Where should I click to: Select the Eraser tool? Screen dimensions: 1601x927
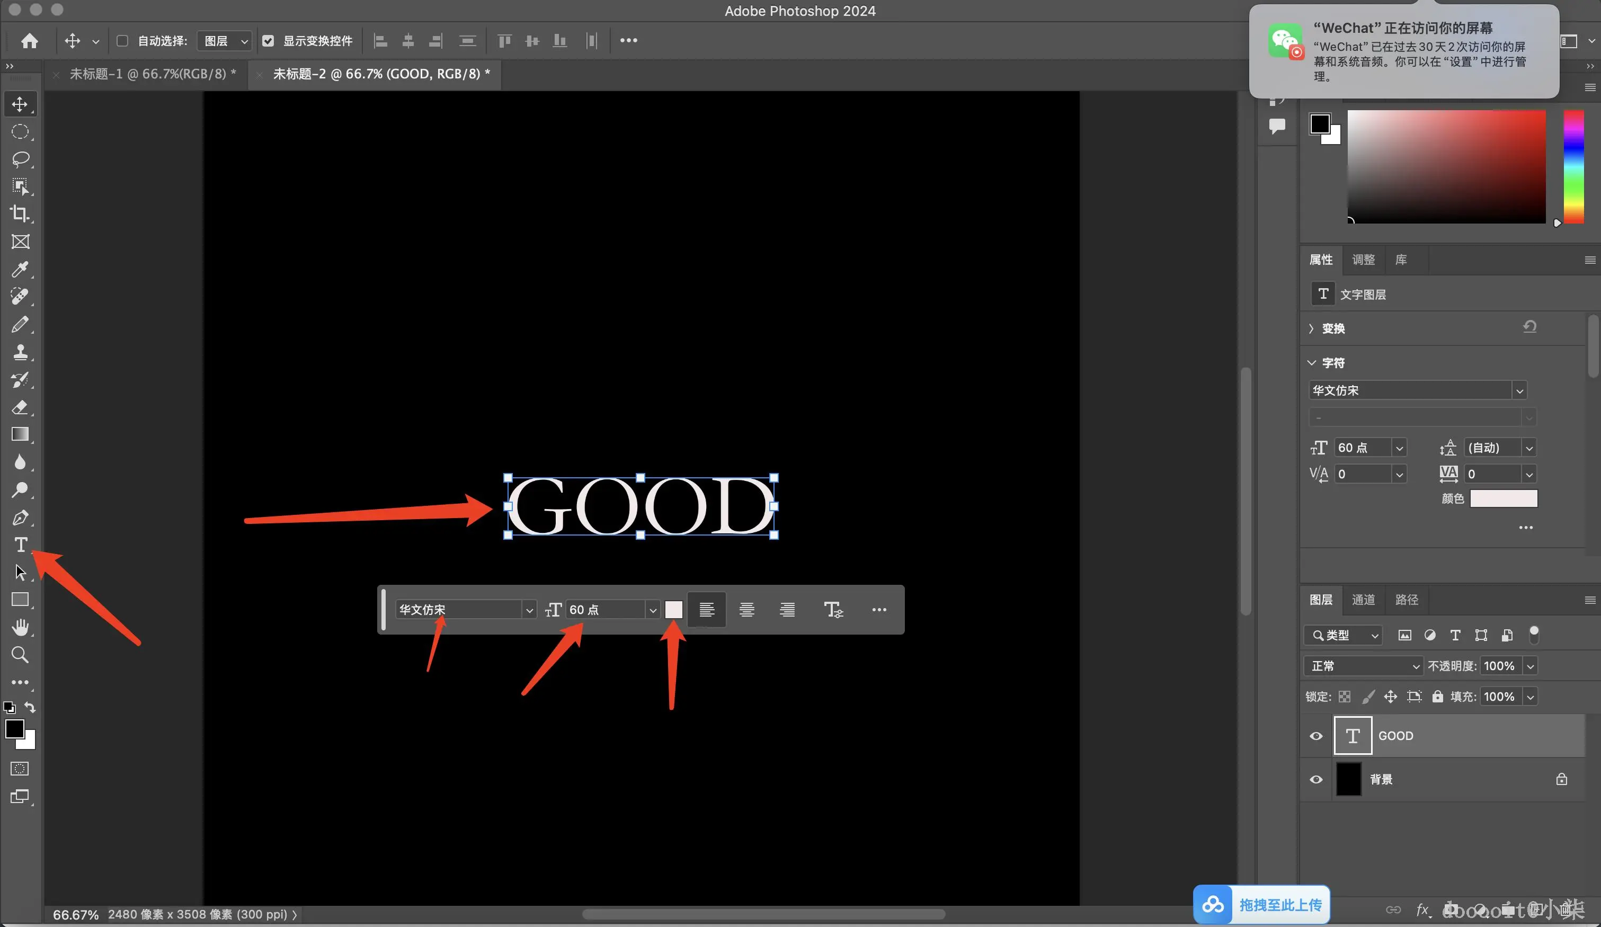tap(20, 407)
